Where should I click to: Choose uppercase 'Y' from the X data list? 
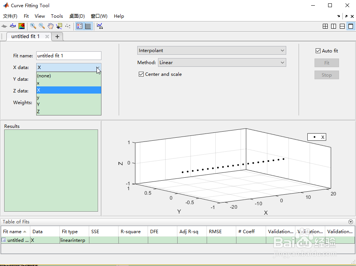pos(69,104)
